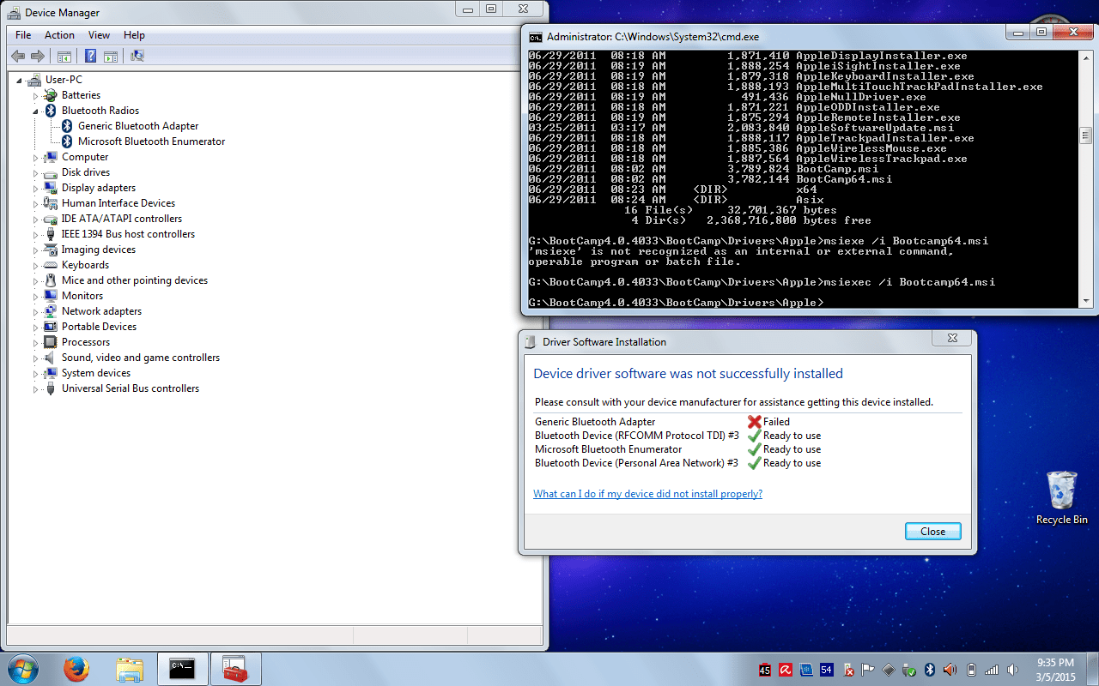Open the Command Prompt from the taskbar

[x=182, y=669]
